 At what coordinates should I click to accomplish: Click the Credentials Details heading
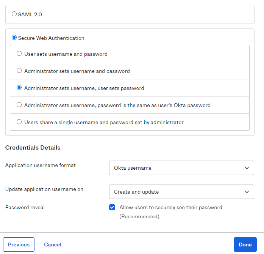[x=33, y=147]
